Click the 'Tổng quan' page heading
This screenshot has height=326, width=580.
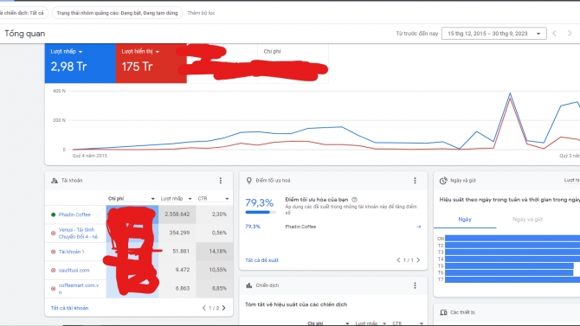25,34
